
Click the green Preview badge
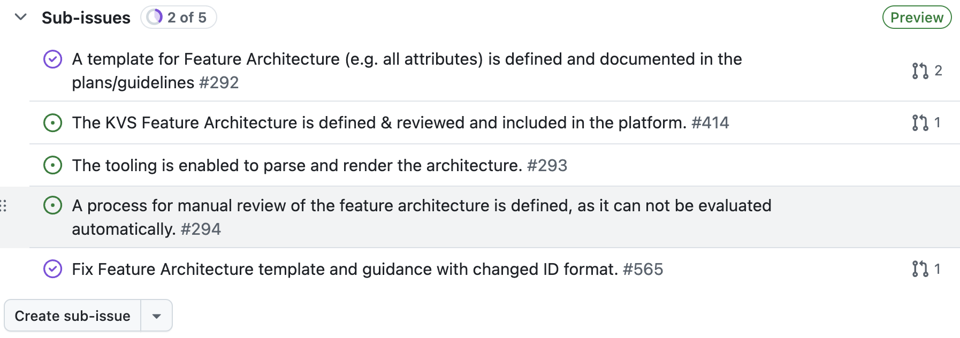coord(916,18)
